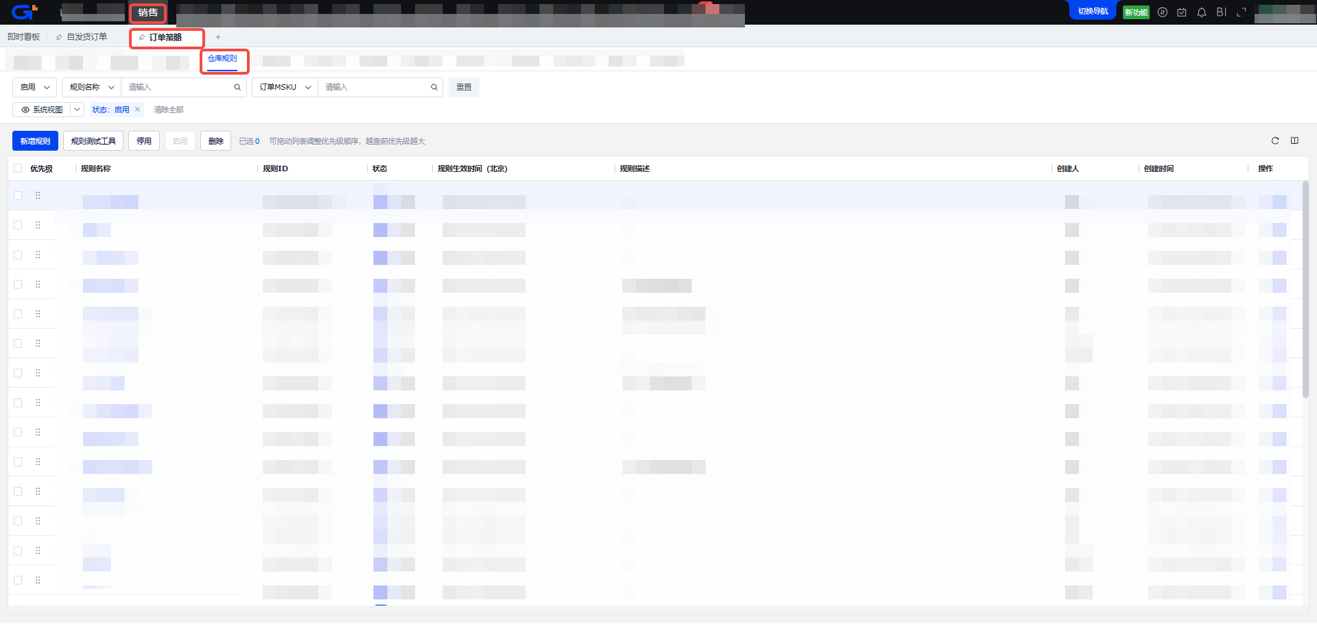Select the 订单策略 tab
1317x624 pixels.
coord(165,38)
